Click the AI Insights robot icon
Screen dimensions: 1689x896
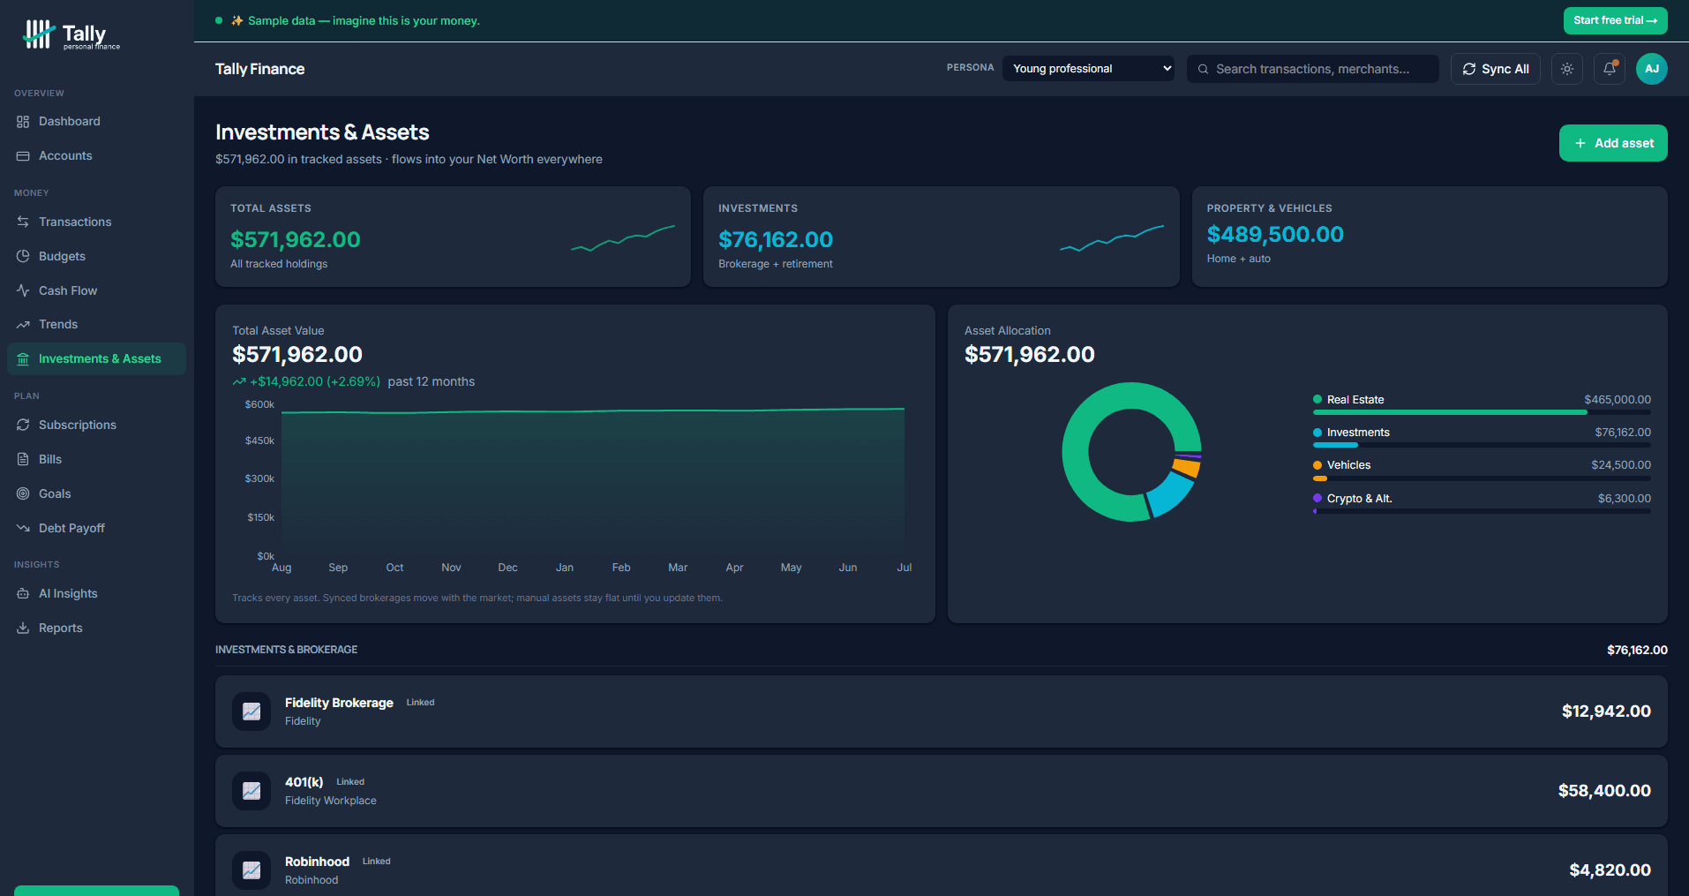23,593
